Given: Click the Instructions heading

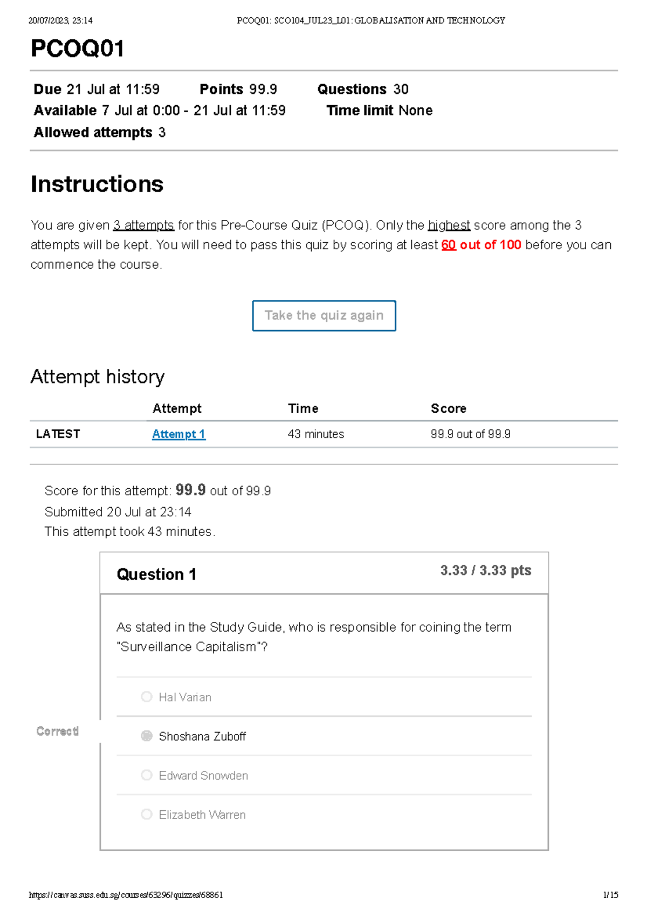Looking at the screenshot, I should [97, 184].
